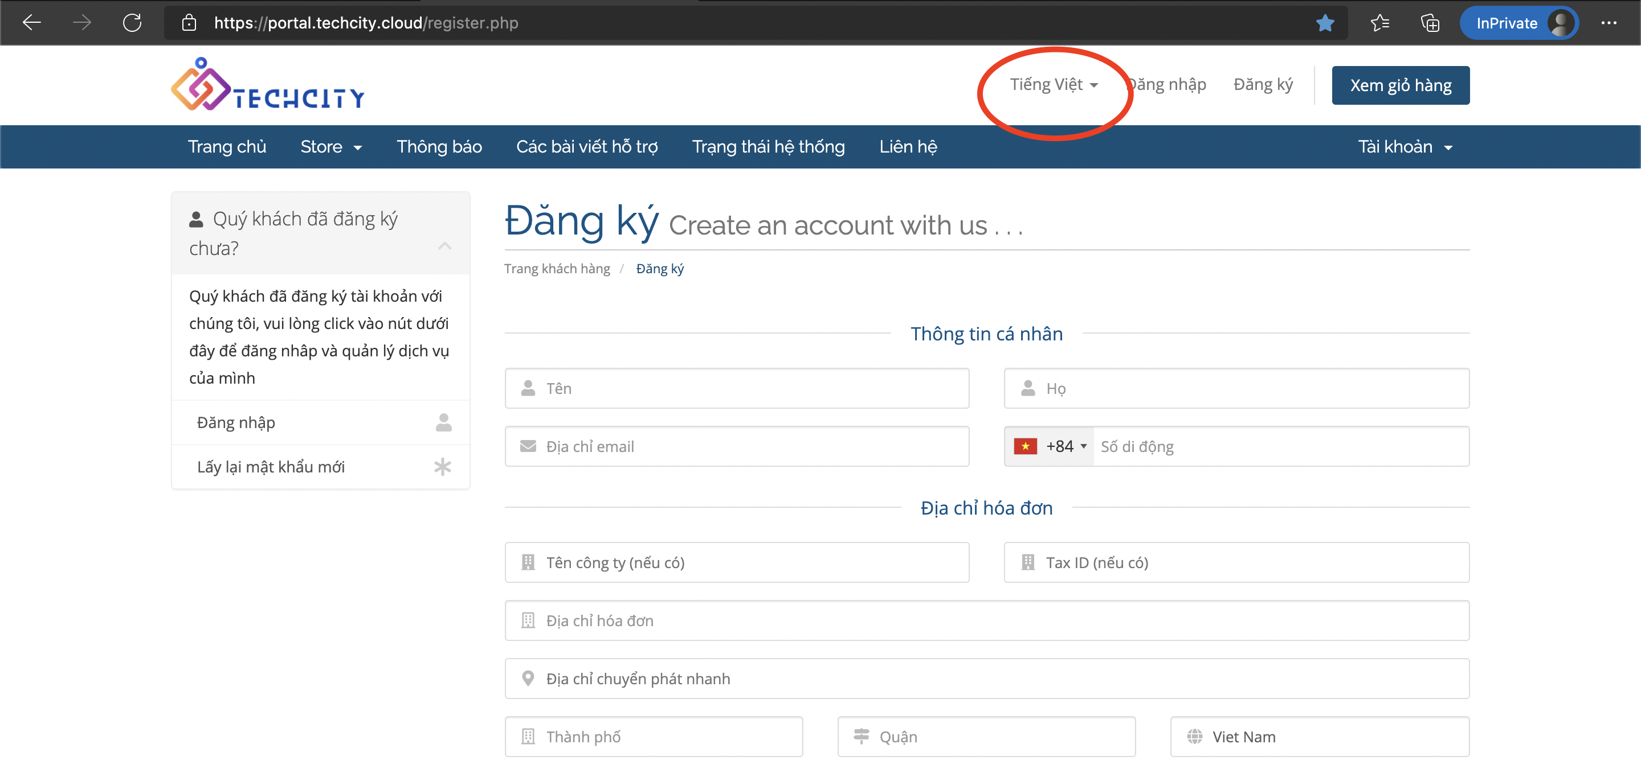The height and width of the screenshot is (781, 1641).
Task: Click the Thành phố field
Action: point(654,736)
